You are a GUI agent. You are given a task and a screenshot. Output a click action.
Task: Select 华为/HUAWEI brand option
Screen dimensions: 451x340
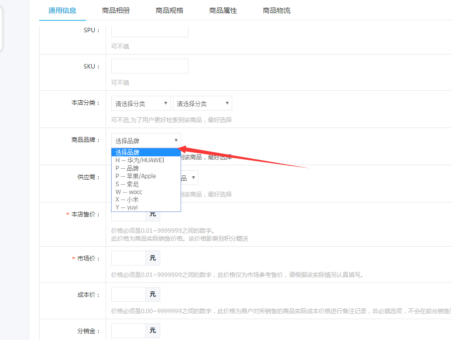click(140, 160)
